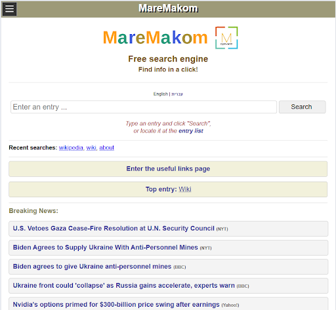Image resolution: width=336 pixels, height=310 pixels.
Task: Switch language to Hebrew
Action: coord(177,94)
